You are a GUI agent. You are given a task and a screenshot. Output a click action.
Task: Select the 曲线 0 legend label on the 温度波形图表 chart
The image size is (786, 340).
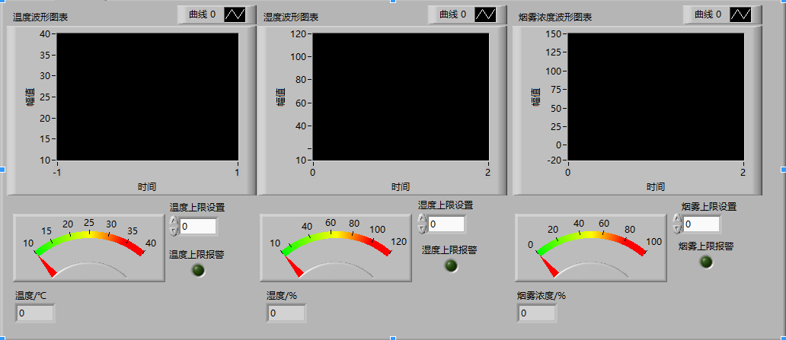pyautogui.click(x=203, y=14)
